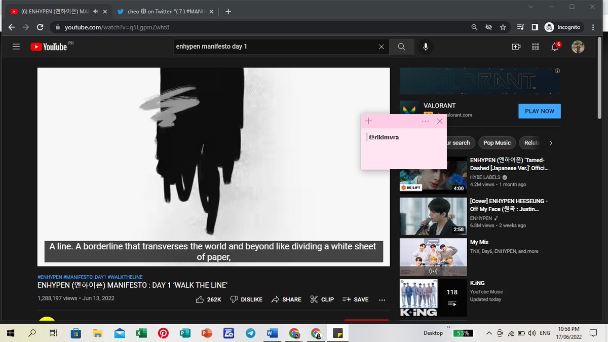Viewport: 608px width, 342px height.
Task: Mute the audio indicator on YouTube tab
Action: click(x=95, y=11)
